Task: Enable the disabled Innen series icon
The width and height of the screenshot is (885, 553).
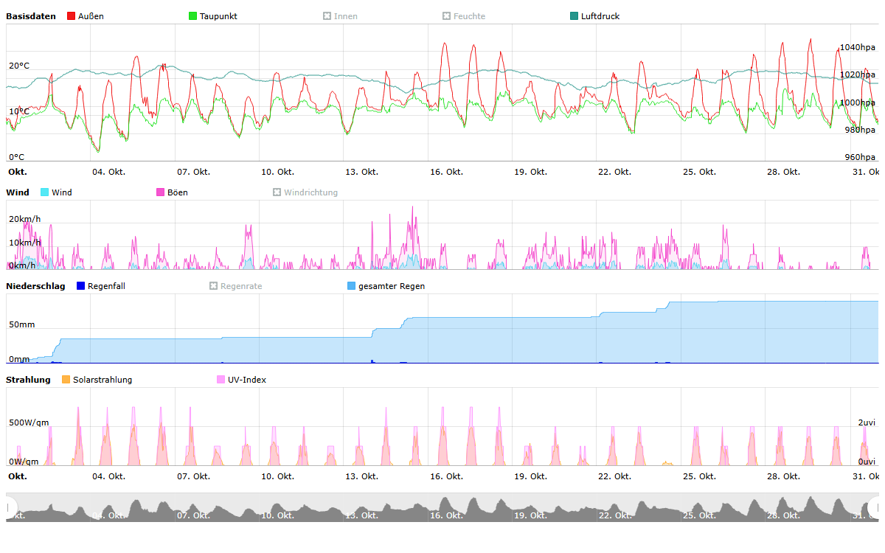Action: pos(327,16)
